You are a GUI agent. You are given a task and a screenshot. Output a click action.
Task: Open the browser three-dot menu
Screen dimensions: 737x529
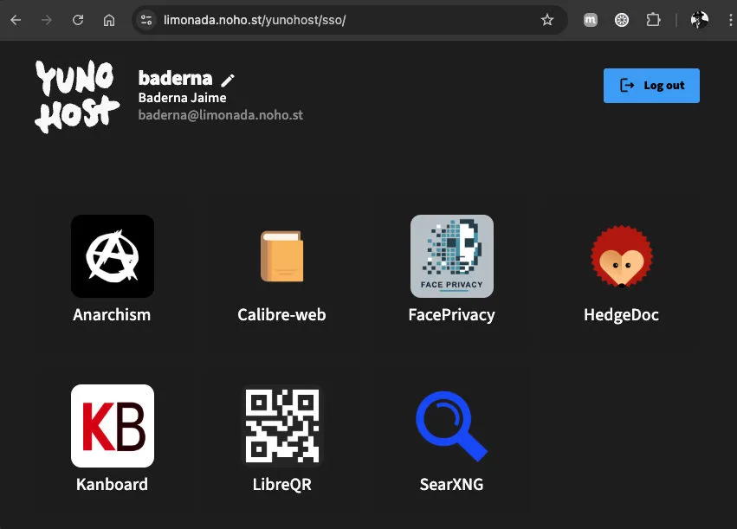[730, 20]
